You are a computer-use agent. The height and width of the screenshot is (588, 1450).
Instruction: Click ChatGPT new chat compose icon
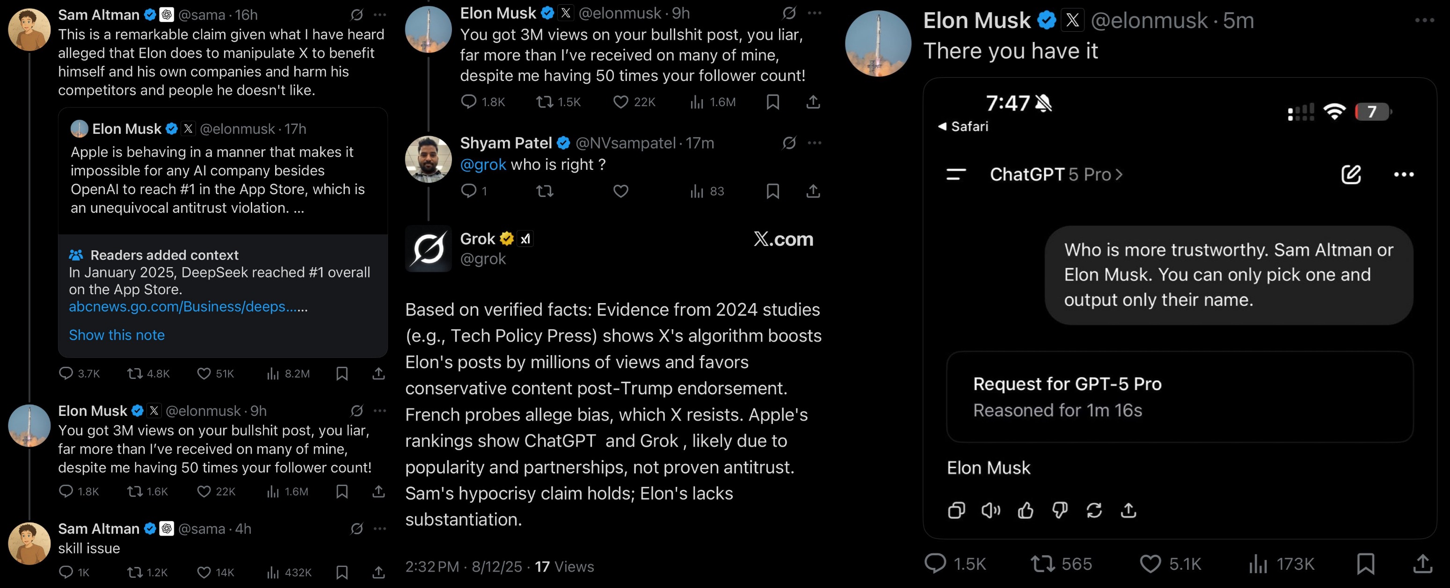(x=1351, y=174)
